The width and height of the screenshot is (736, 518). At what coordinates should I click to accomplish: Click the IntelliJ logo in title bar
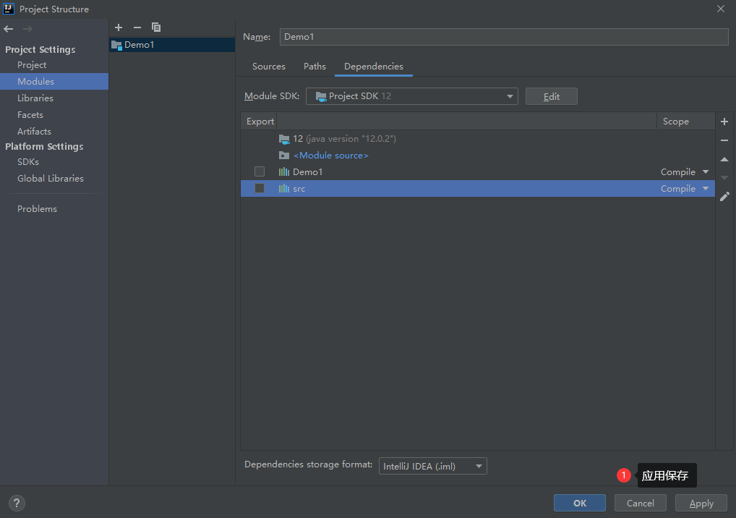pyautogui.click(x=9, y=9)
